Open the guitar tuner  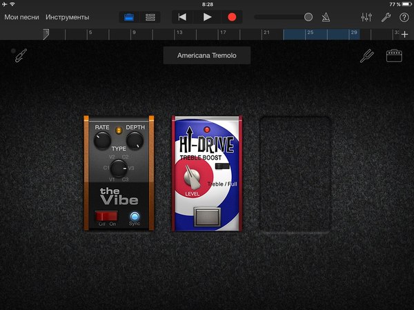[x=366, y=57]
